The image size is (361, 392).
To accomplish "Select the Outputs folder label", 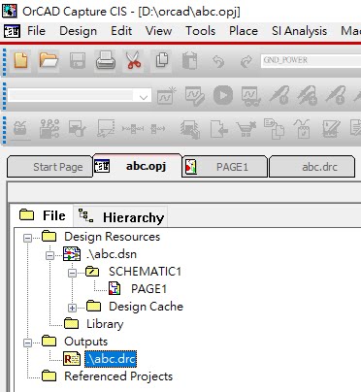I will 85,342.
